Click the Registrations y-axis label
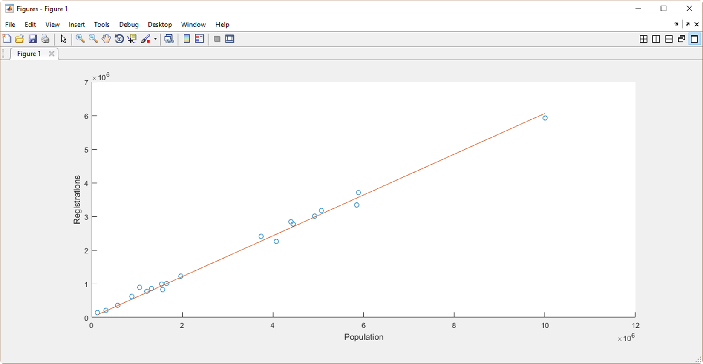Screen dimensions: 703x364 (x=77, y=199)
